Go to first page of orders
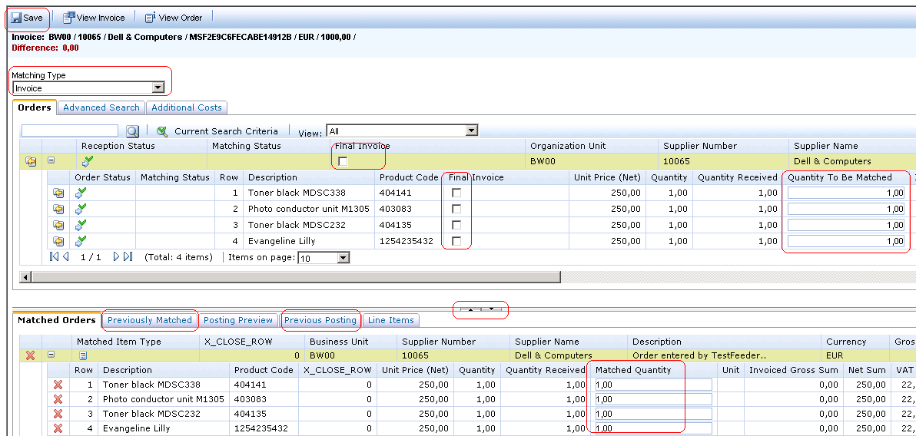 [x=55, y=257]
